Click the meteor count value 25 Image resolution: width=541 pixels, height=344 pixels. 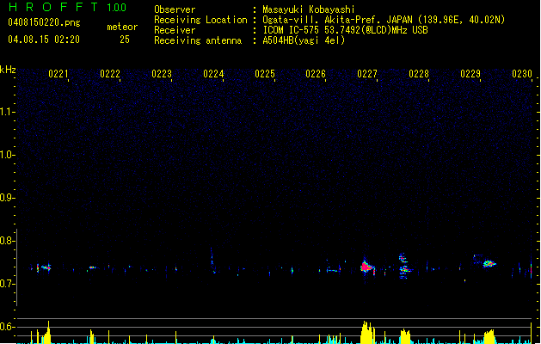[125, 40]
